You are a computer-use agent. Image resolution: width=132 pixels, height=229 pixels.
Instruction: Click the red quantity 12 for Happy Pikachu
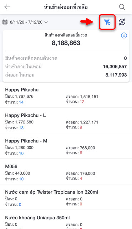click(x=82, y=102)
